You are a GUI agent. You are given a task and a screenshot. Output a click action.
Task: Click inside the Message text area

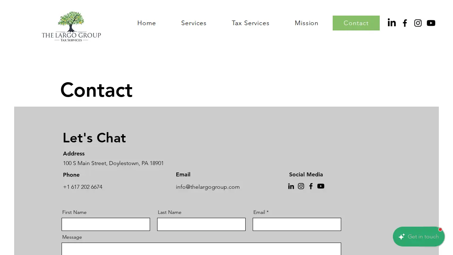[x=201, y=249]
